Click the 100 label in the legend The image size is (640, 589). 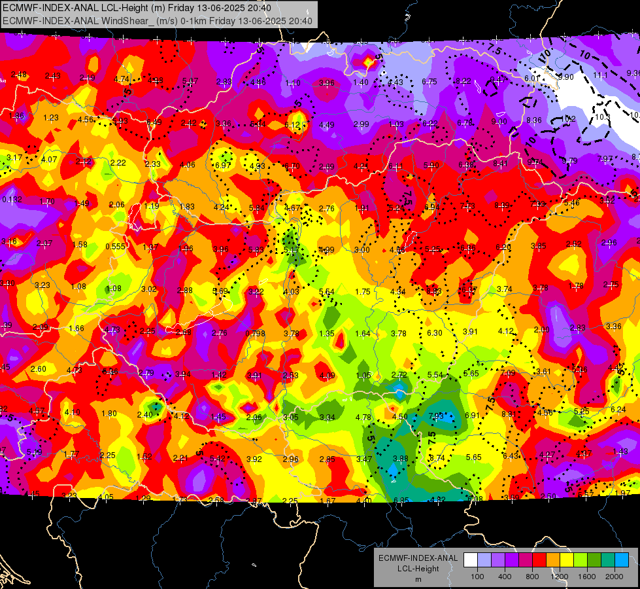[477, 577]
